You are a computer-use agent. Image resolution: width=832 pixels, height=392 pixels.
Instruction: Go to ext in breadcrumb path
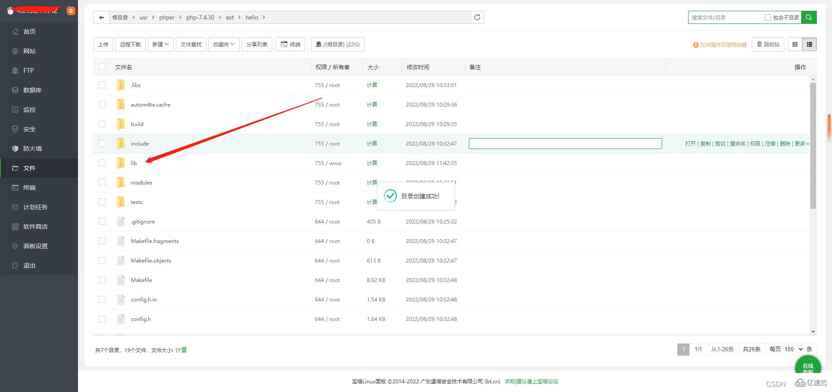pyautogui.click(x=230, y=17)
